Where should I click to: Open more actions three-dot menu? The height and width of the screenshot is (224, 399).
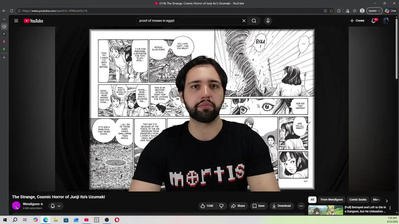tap(301, 206)
